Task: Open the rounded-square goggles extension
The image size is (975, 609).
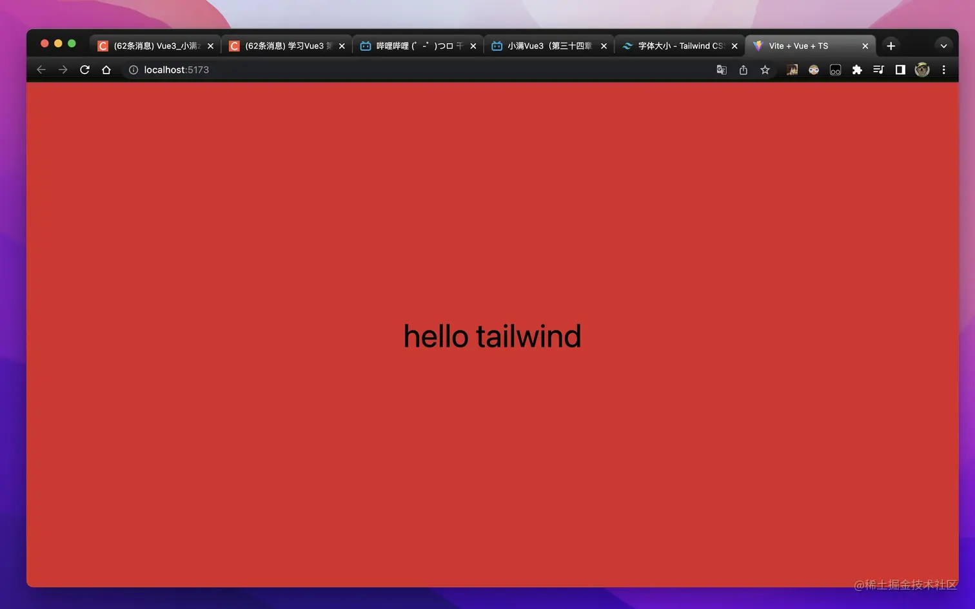Action: tap(835, 70)
